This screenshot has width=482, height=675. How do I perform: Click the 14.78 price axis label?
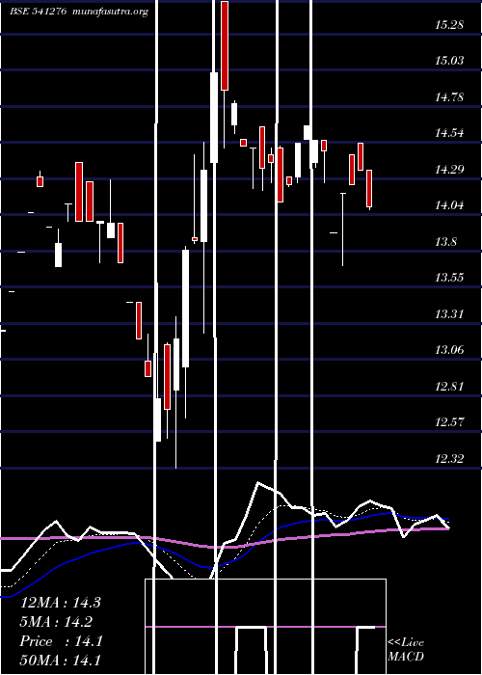pyautogui.click(x=449, y=96)
